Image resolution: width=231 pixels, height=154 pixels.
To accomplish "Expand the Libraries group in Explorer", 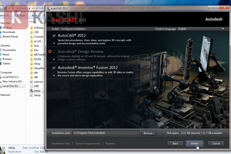I will pos(5,45).
